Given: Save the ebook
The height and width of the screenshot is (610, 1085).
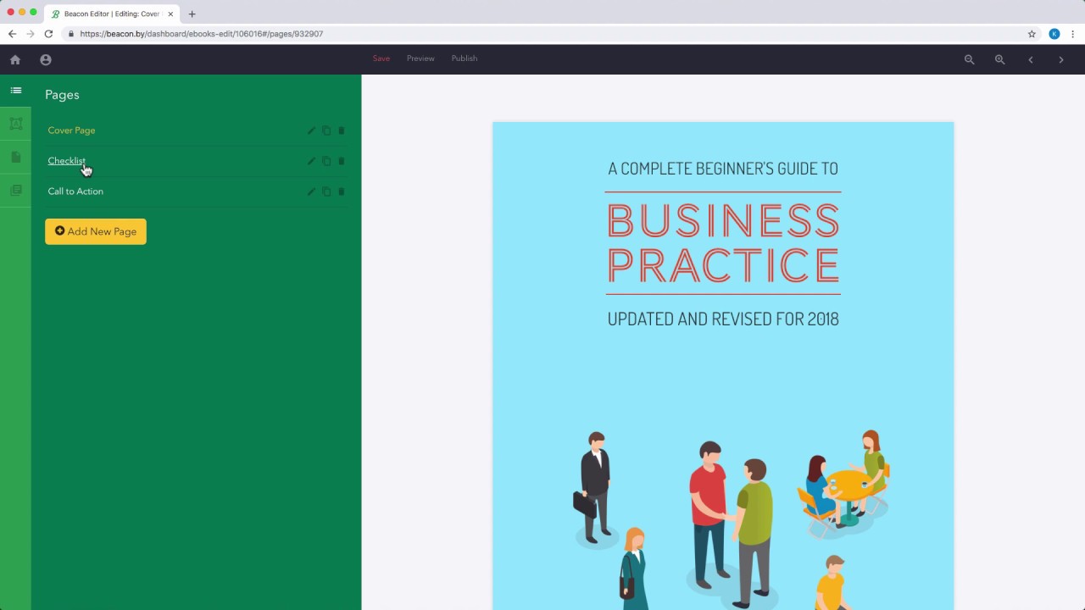Looking at the screenshot, I should coord(381,58).
